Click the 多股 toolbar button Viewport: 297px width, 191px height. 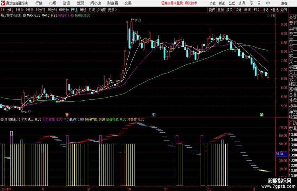[229, 10]
